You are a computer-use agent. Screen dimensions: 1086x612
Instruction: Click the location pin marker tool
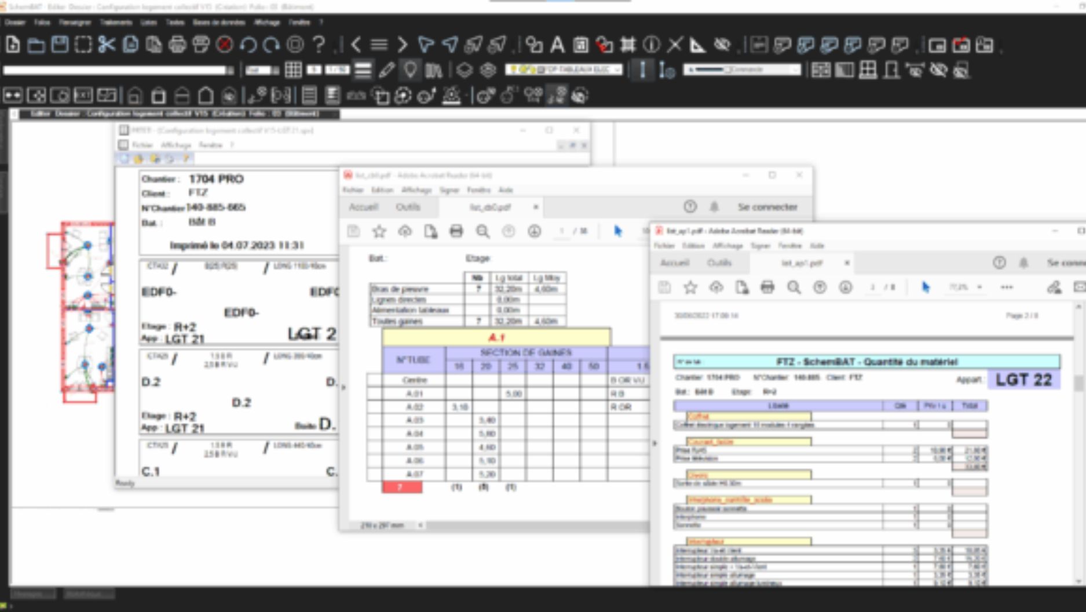point(410,70)
